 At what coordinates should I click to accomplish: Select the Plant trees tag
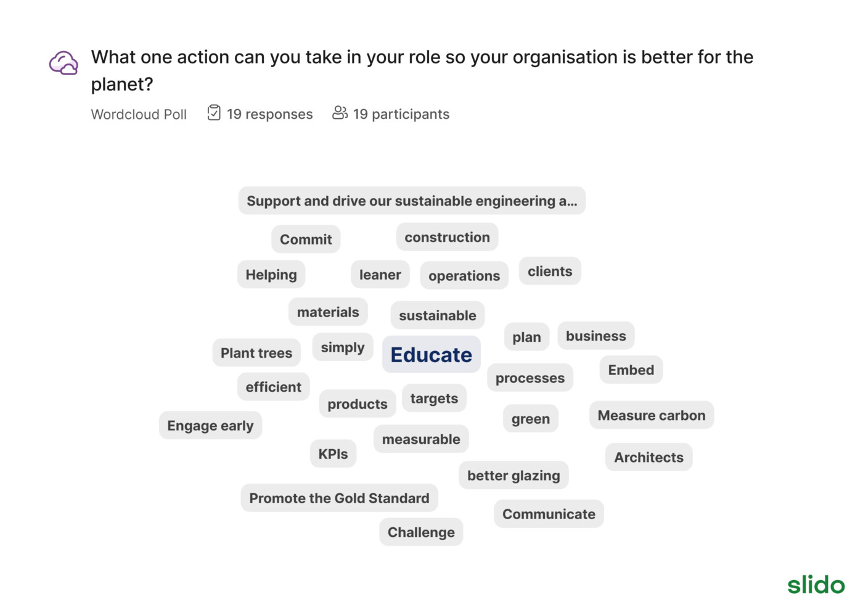pyautogui.click(x=256, y=353)
